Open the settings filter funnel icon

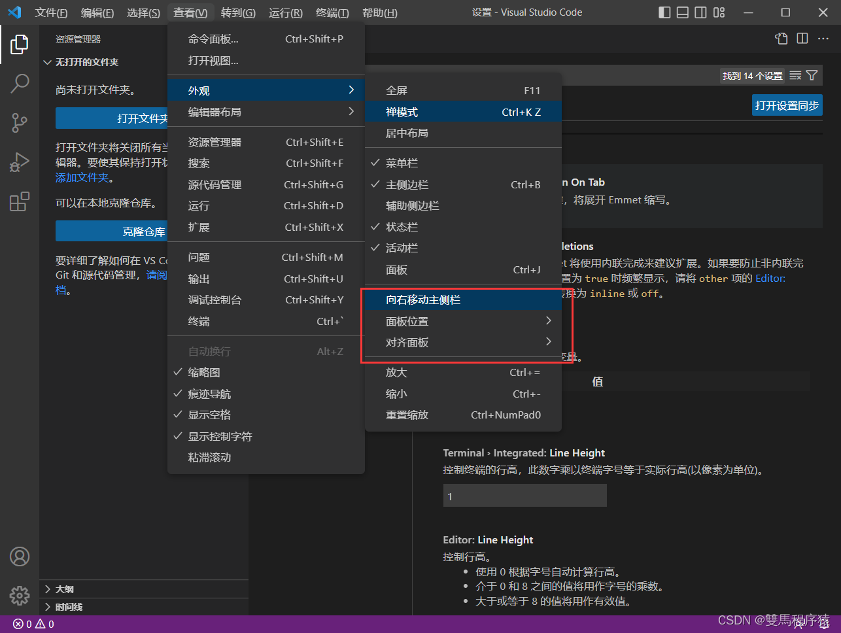[x=812, y=76]
